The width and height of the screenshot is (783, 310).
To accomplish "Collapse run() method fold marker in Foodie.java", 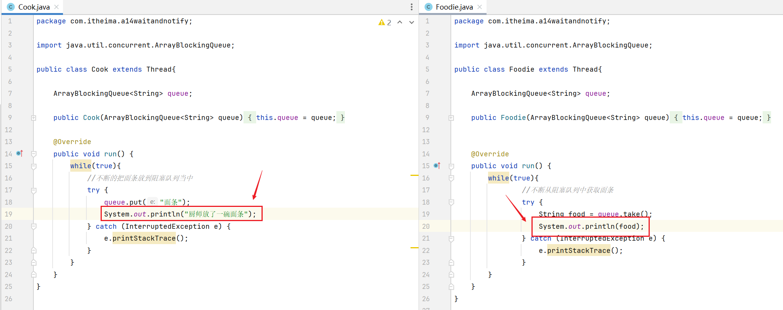I will coord(452,166).
